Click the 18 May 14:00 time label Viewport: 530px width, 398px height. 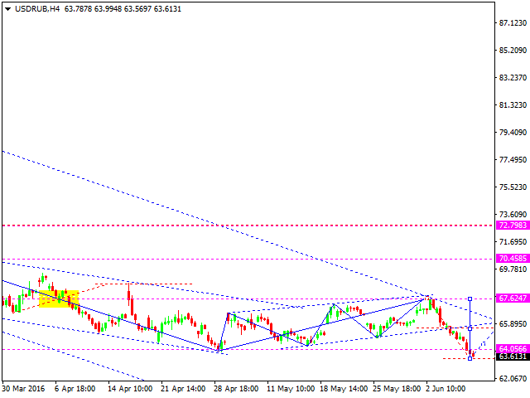click(x=344, y=389)
